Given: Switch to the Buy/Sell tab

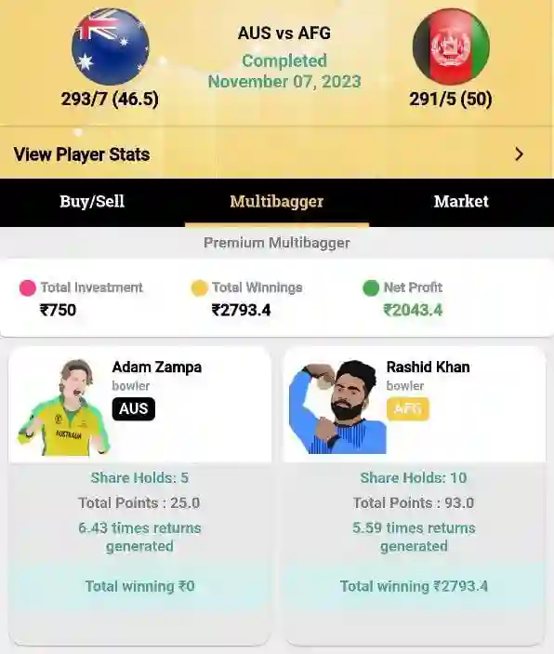Looking at the screenshot, I should pyautogui.click(x=92, y=202).
